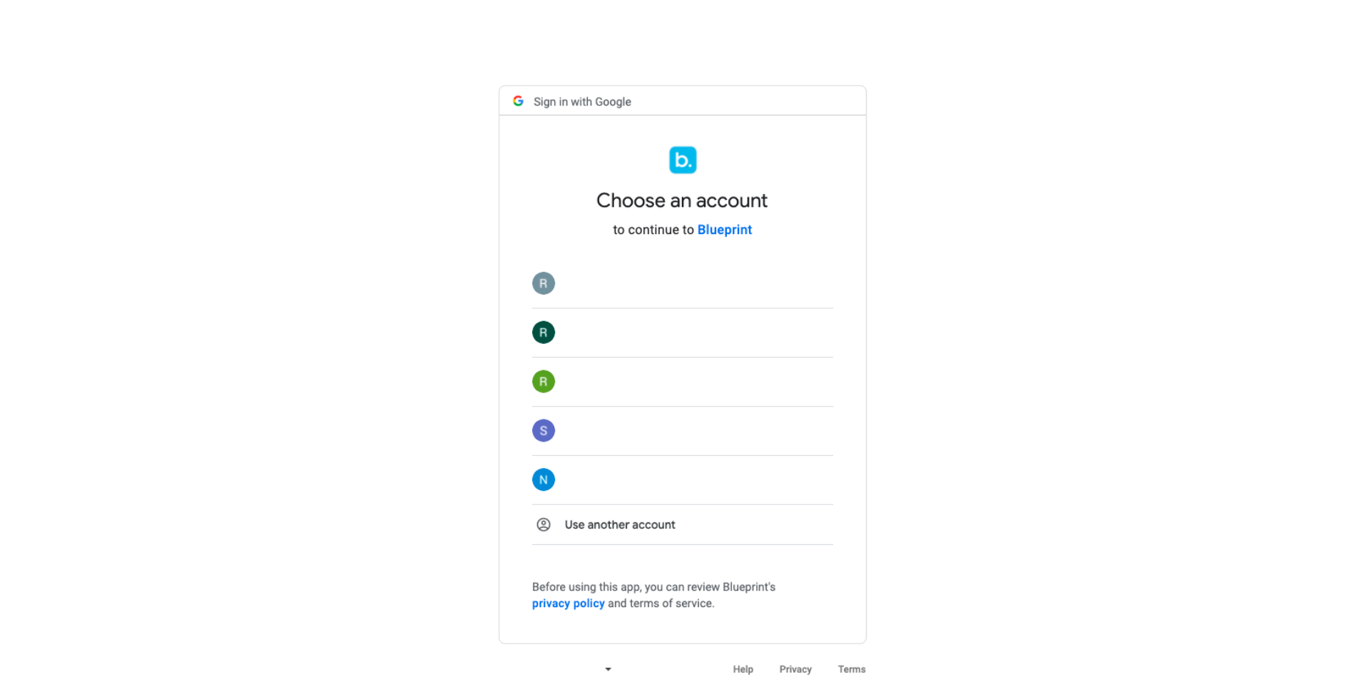Click the Google G logo in header

click(518, 101)
